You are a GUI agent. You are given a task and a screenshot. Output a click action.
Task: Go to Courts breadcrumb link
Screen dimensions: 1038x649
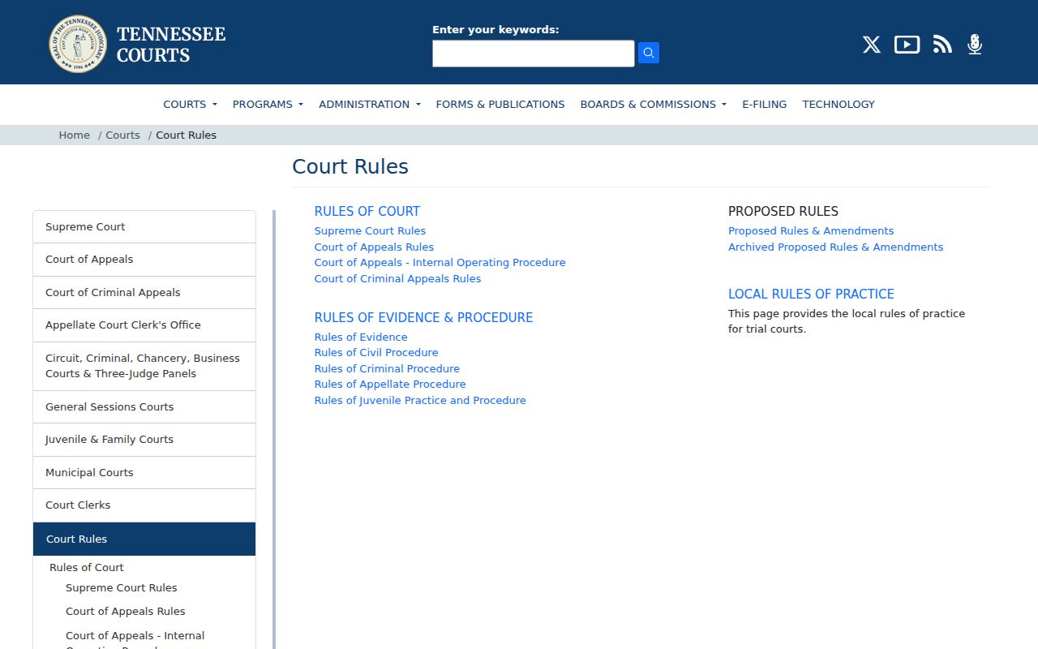pos(123,135)
